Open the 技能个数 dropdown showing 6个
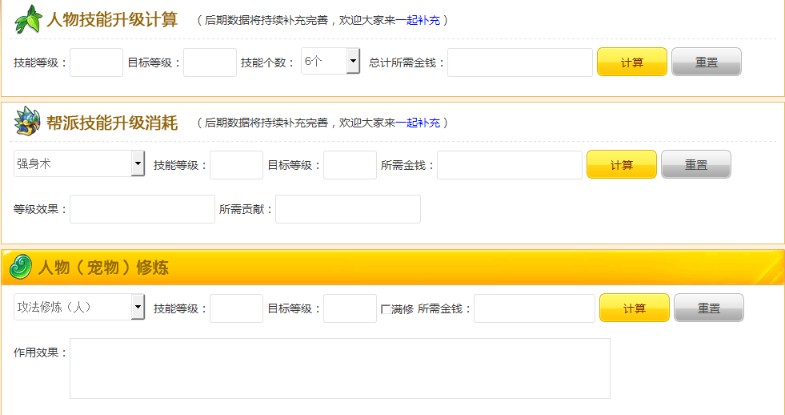The height and width of the screenshot is (415, 785). point(330,61)
